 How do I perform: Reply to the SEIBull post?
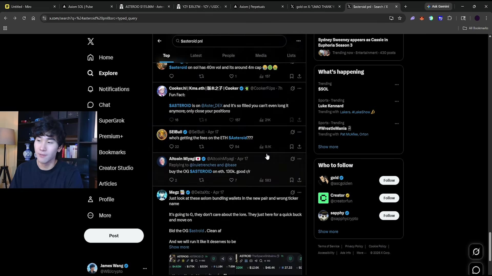171,147
